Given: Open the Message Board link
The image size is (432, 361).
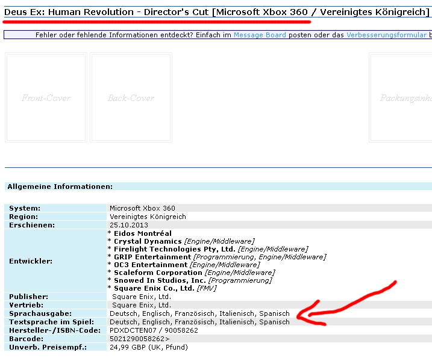Looking at the screenshot, I should (x=260, y=35).
